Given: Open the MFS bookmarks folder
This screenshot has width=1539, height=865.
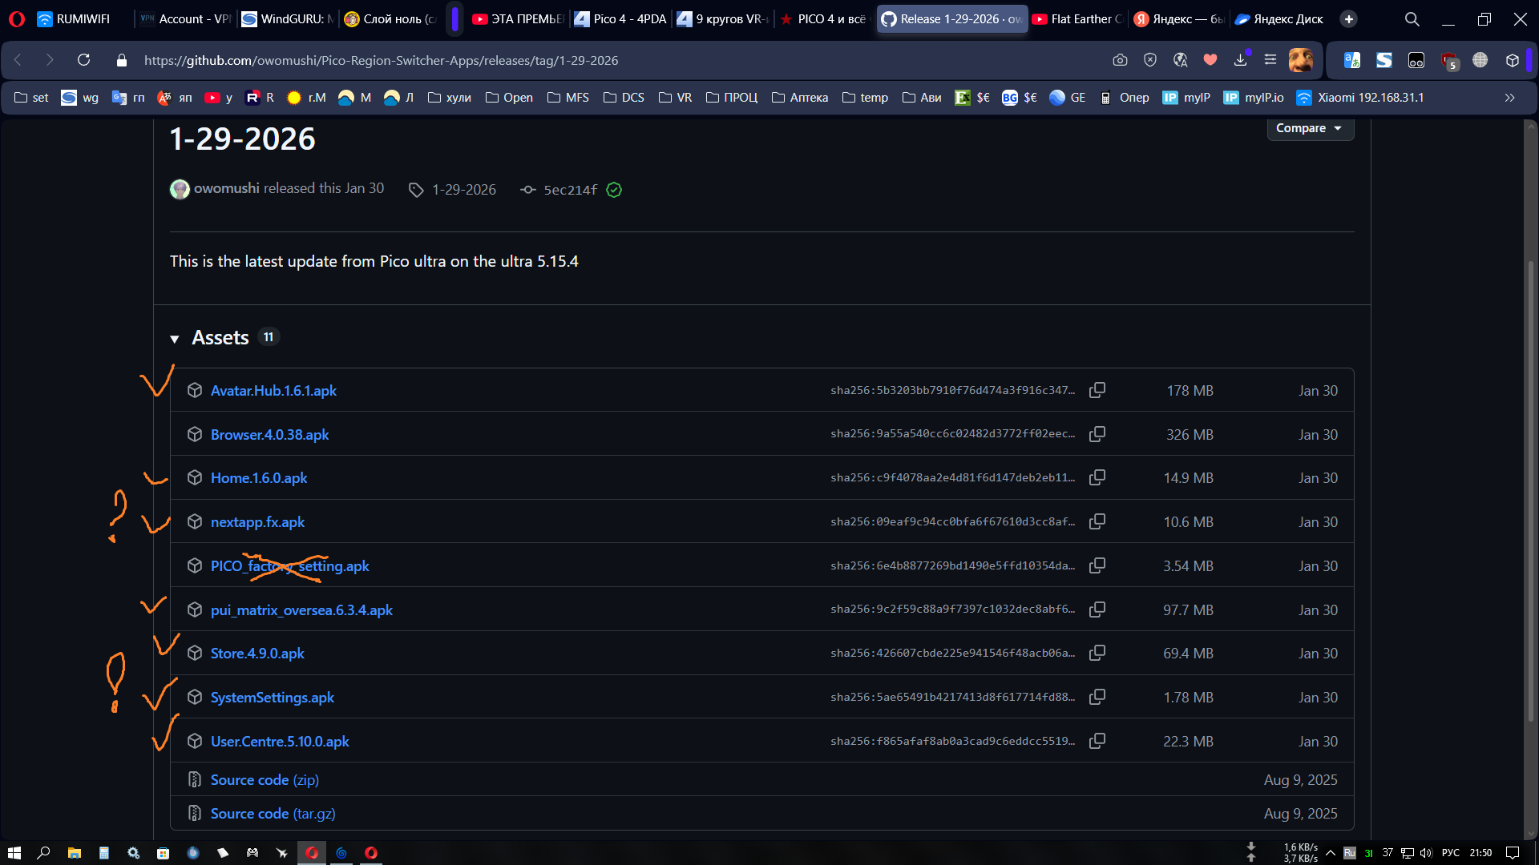Looking at the screenshot, I should (x=568, y=98).
